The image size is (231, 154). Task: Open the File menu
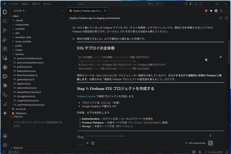pyautogui.click(x=13, y=4)
